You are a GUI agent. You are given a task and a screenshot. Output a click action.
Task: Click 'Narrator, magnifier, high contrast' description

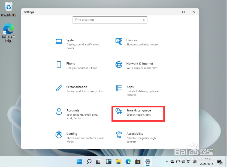pyautogui.click(x=141, y=140)
